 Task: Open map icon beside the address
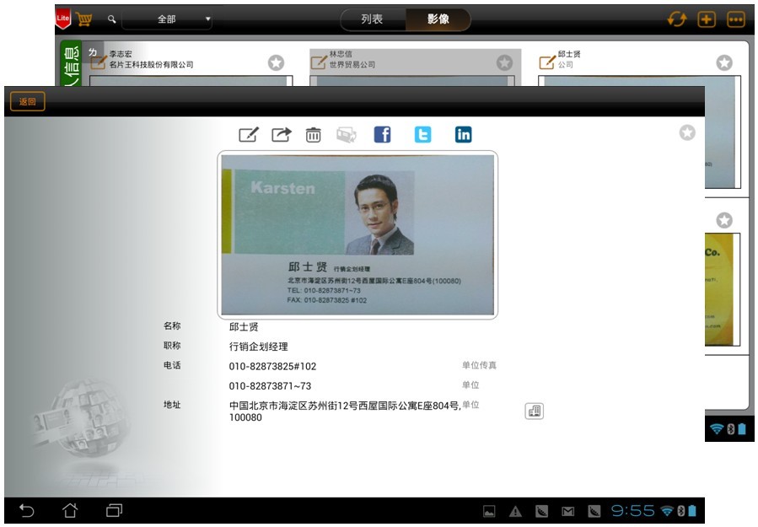click(x=534, y=411)
